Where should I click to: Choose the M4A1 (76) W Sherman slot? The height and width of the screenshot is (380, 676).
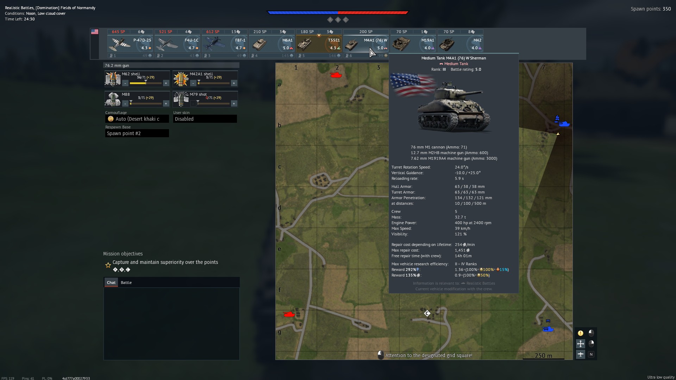click(366, 44)
